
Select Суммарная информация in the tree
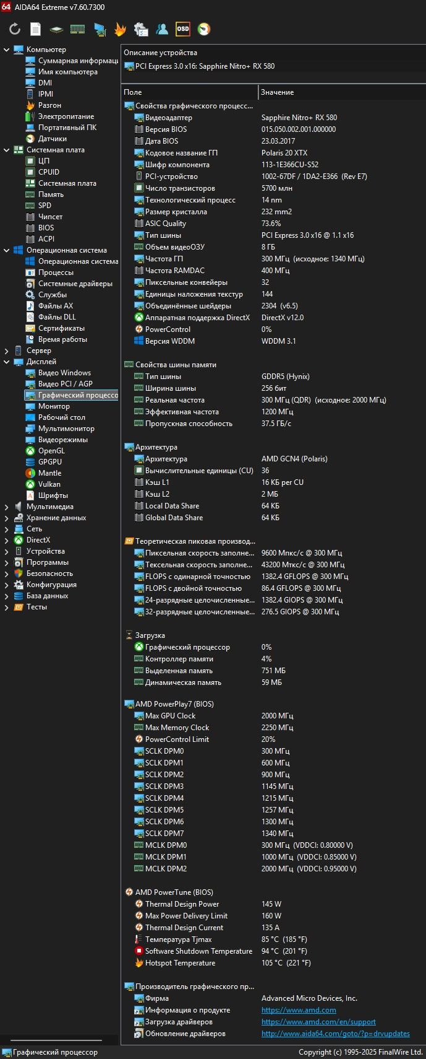78,61
